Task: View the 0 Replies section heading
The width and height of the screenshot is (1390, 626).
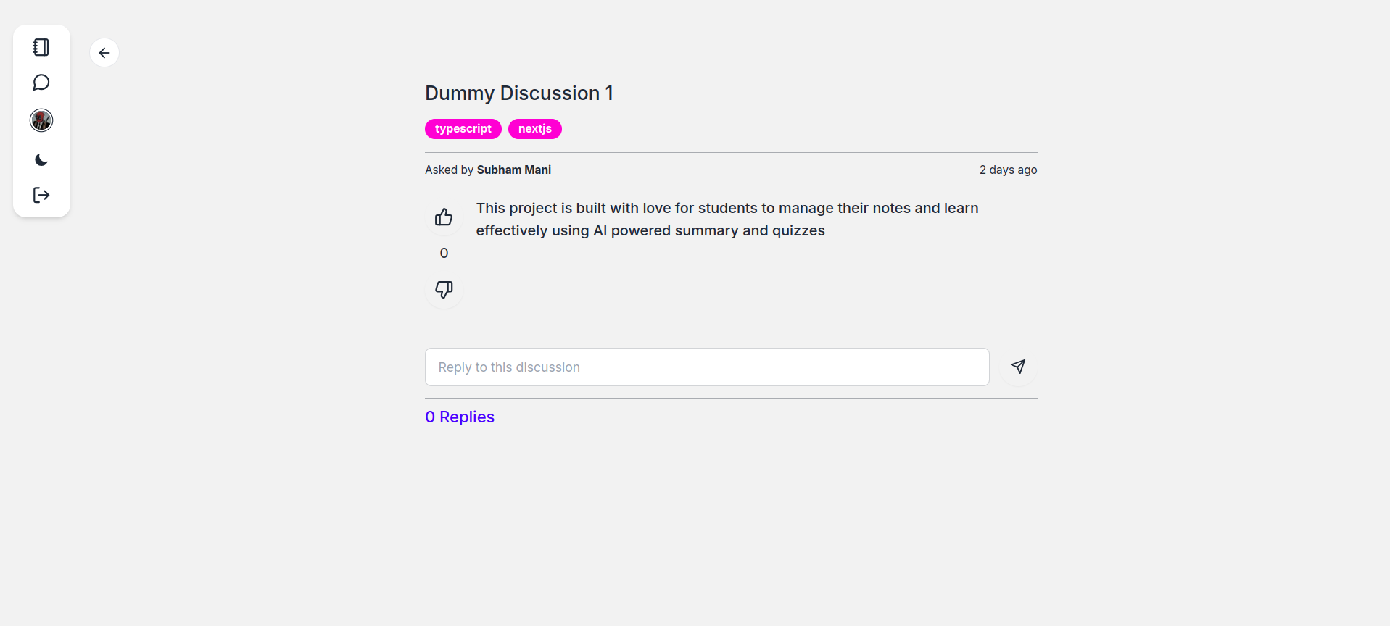Action: 459,417
